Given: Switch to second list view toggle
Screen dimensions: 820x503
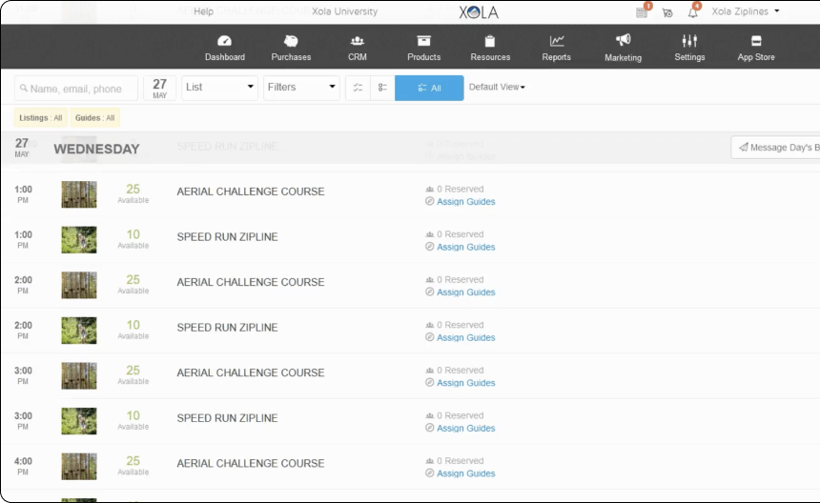Looking at the screenshot, I should [382, 88].
